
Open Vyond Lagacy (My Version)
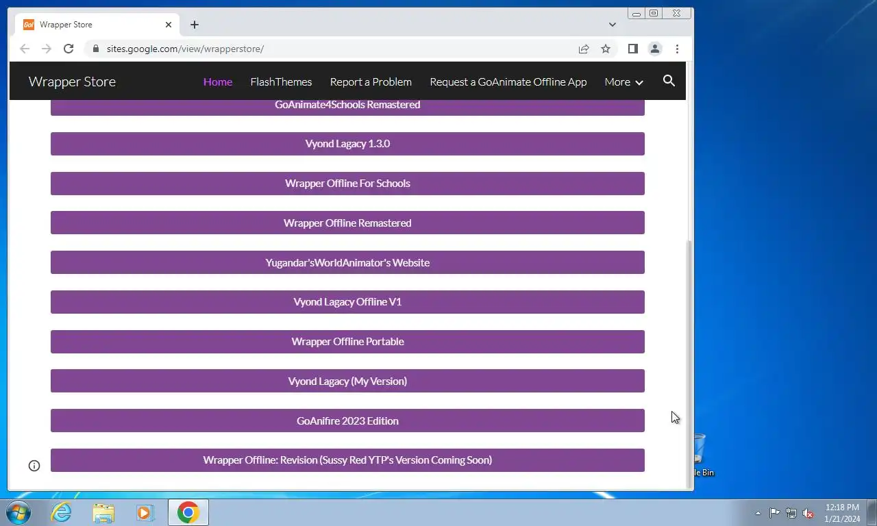click(347, 381)
